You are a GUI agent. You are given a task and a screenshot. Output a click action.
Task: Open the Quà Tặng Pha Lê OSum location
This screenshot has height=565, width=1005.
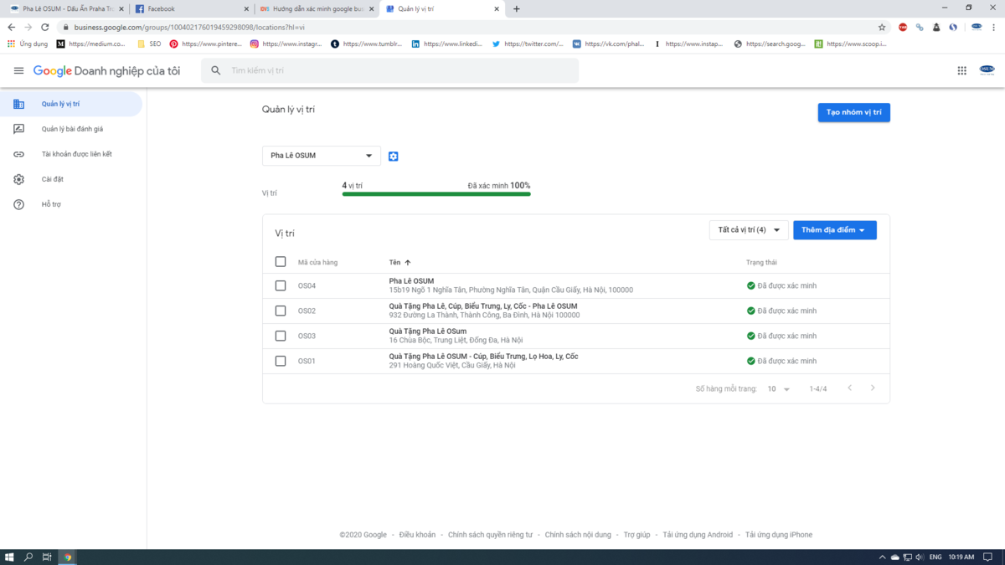[428, 331]
